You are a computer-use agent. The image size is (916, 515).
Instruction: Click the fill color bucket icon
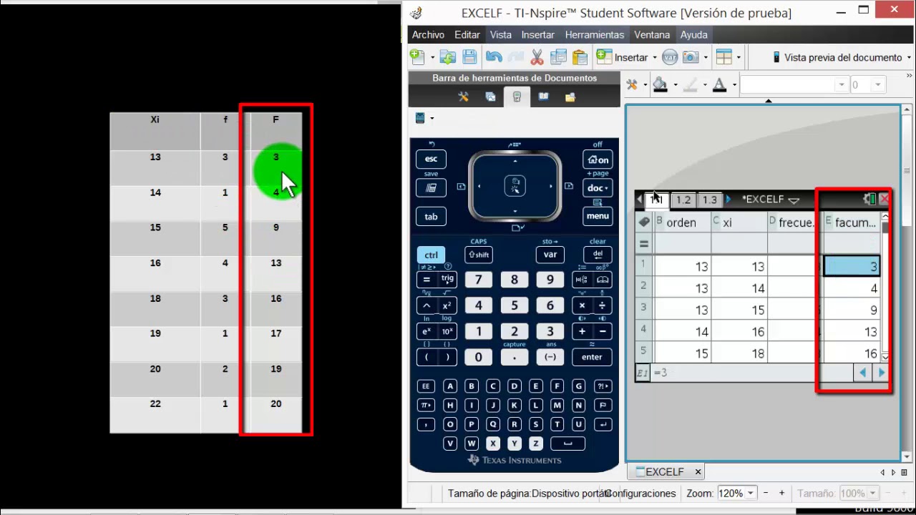click(660, 85)
